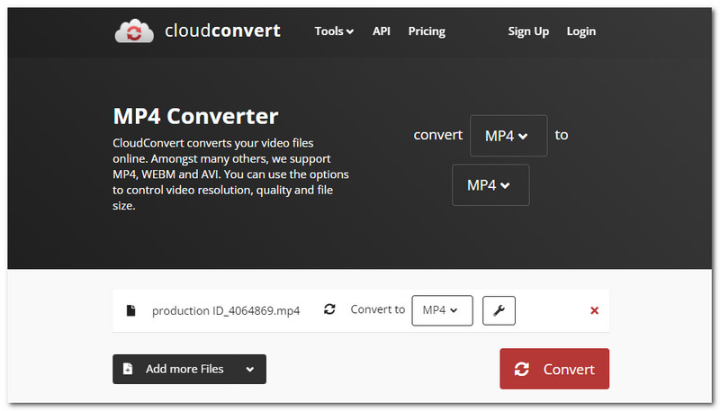Click the Login link
Screen dimensions: 720x411
click(580, 31)
